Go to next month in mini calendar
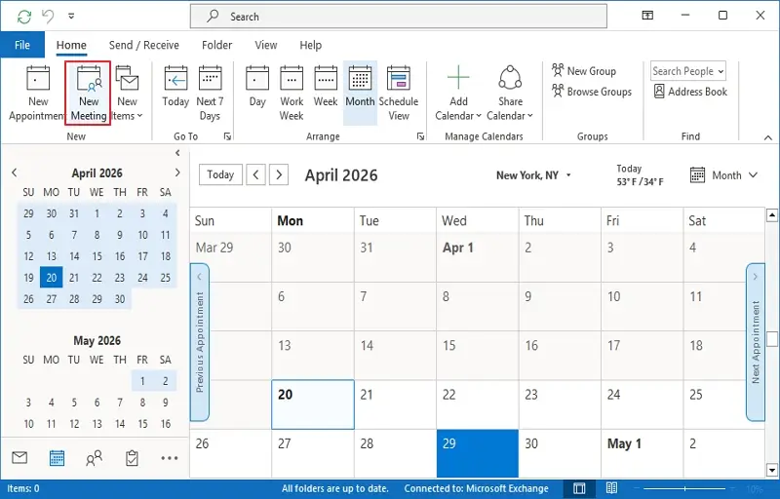 177,173
